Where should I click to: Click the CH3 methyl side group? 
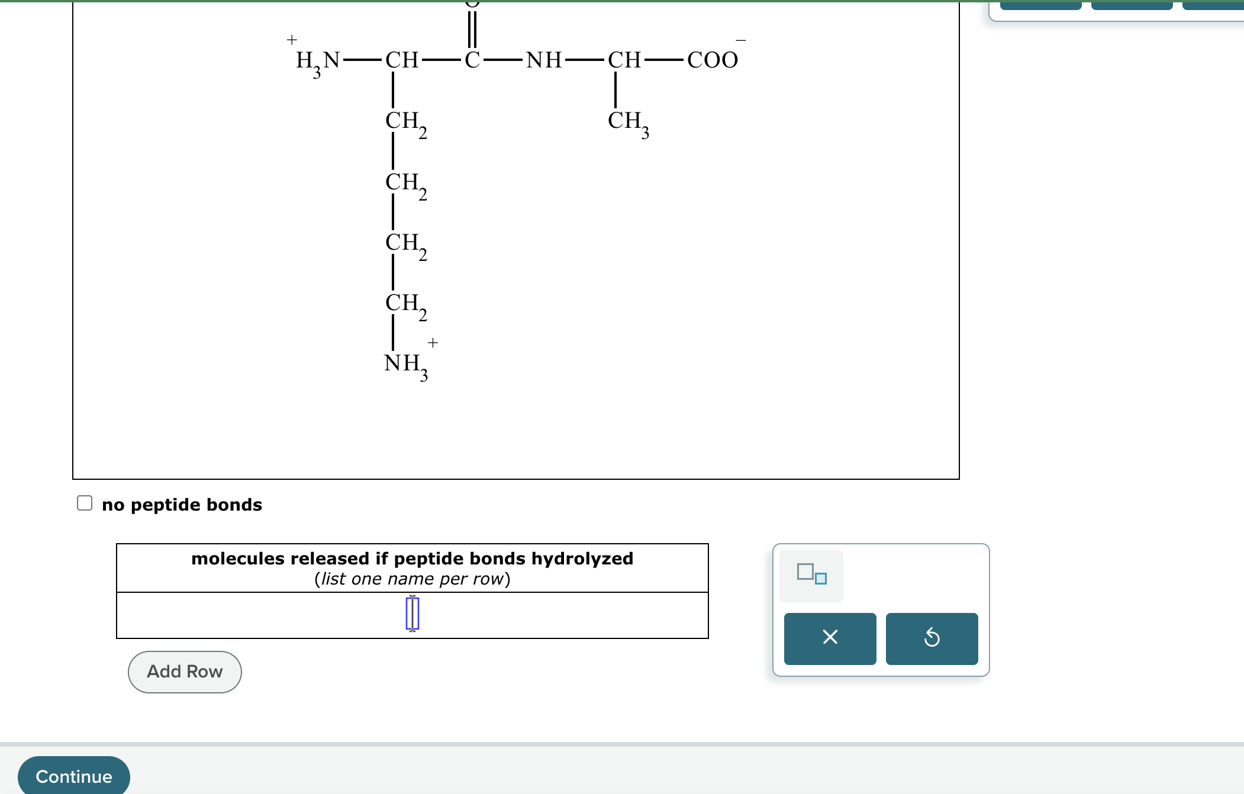[x=627, y=121]
